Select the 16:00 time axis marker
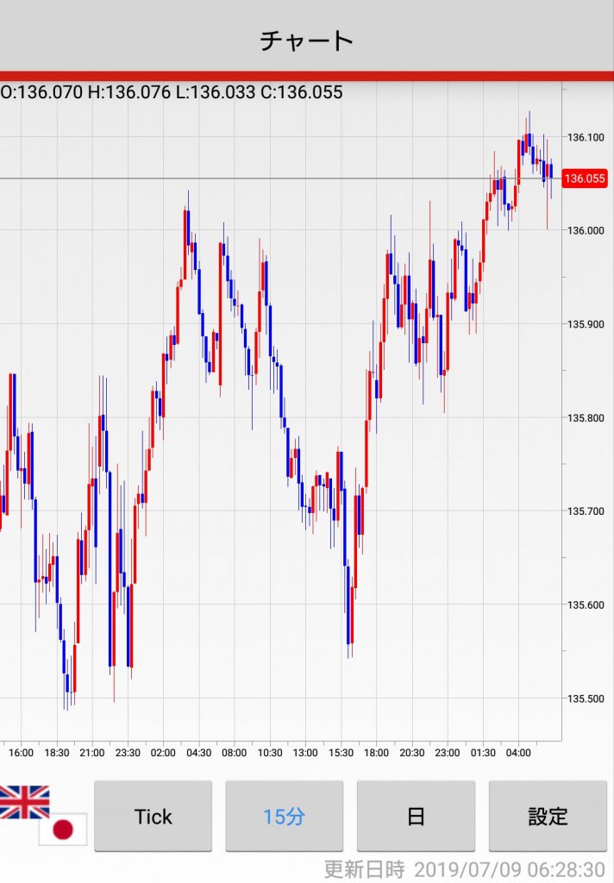This screenshot has width=614, height=883. 22,753
